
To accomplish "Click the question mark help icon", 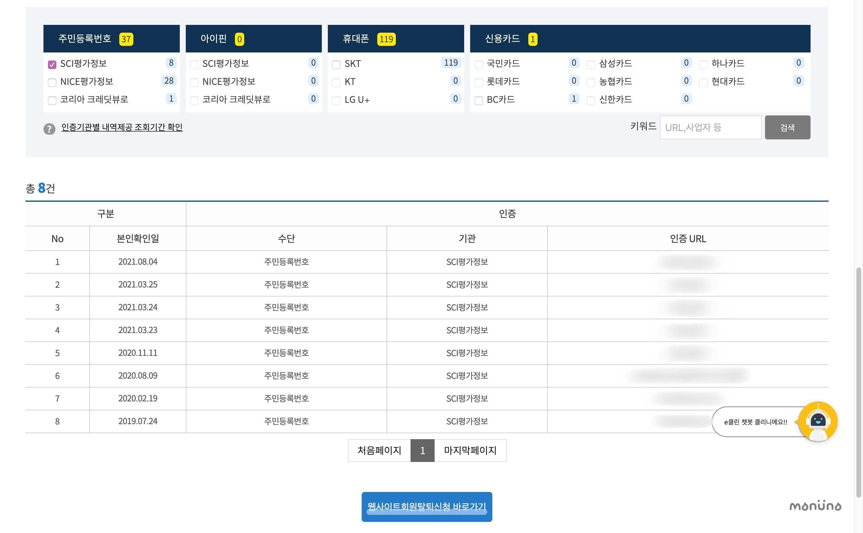I will tap(49, 129).
